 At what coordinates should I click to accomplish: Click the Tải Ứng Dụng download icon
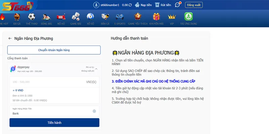click(189, 16)
